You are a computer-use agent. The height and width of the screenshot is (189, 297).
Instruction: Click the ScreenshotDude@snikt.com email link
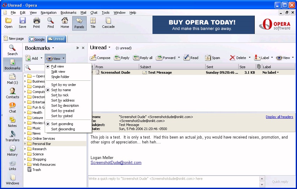[116, 163]
